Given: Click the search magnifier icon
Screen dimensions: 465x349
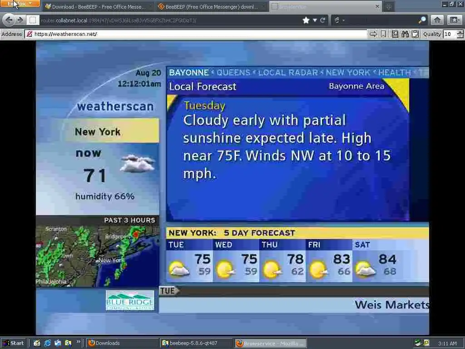Looking at the screenshot, I should coord(422,20).
